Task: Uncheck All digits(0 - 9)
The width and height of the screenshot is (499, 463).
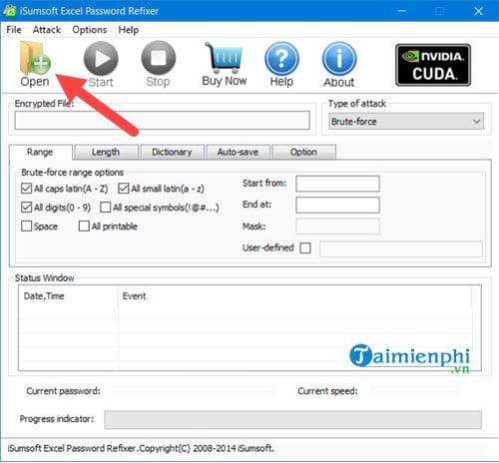Action: (26, 208)
